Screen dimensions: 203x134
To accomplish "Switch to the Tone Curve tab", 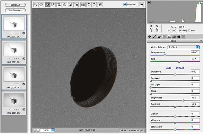I will [x=154, y=37].
